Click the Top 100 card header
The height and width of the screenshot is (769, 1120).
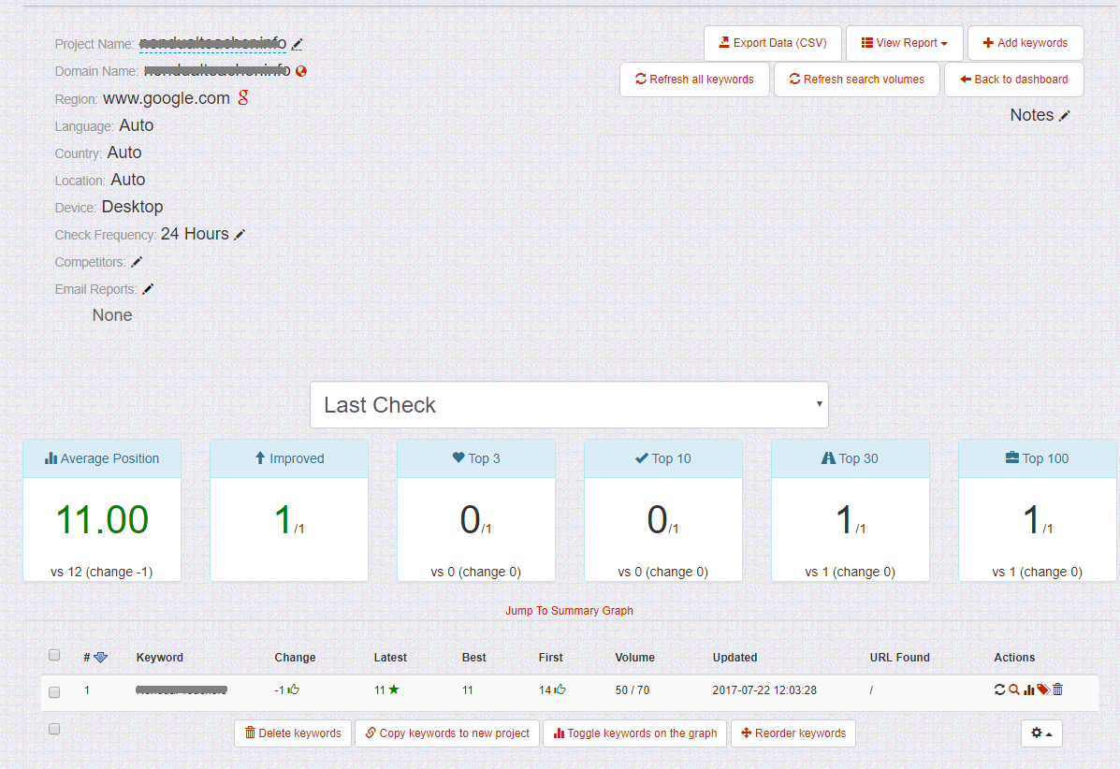pos(1038,458)
